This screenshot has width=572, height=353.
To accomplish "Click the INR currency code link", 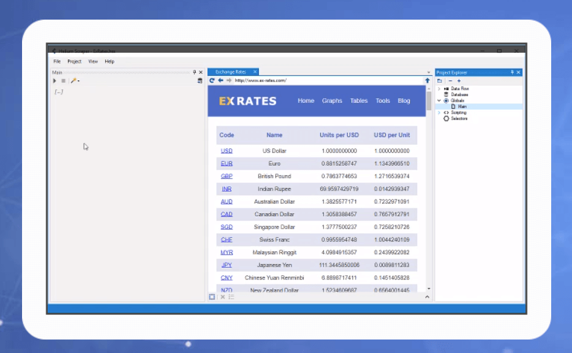I will 227,189.
